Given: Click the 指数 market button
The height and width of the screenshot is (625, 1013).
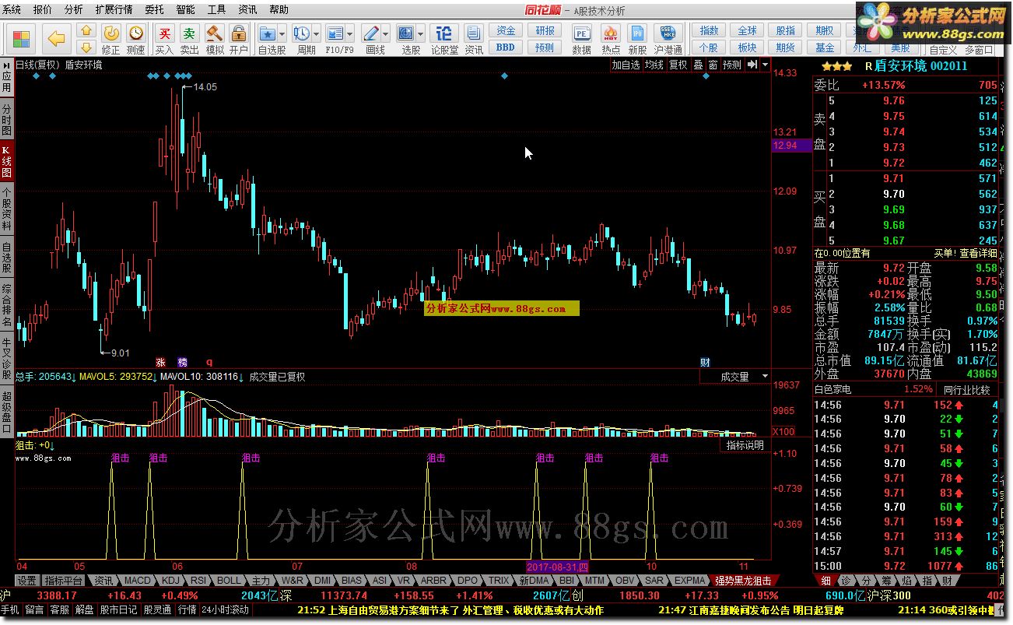Looking at the screenshot, I should click(x=709, y=31).
